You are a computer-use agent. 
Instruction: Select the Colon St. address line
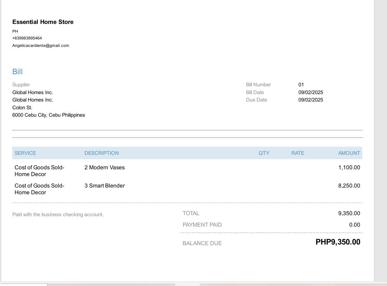click(22, 108)
